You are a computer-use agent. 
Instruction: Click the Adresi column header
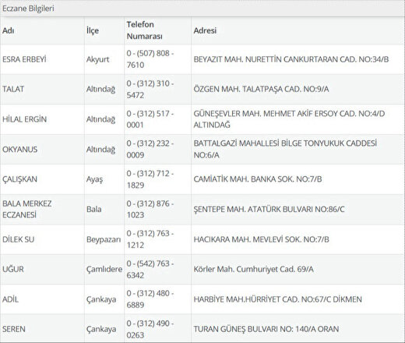pos(205,30)
